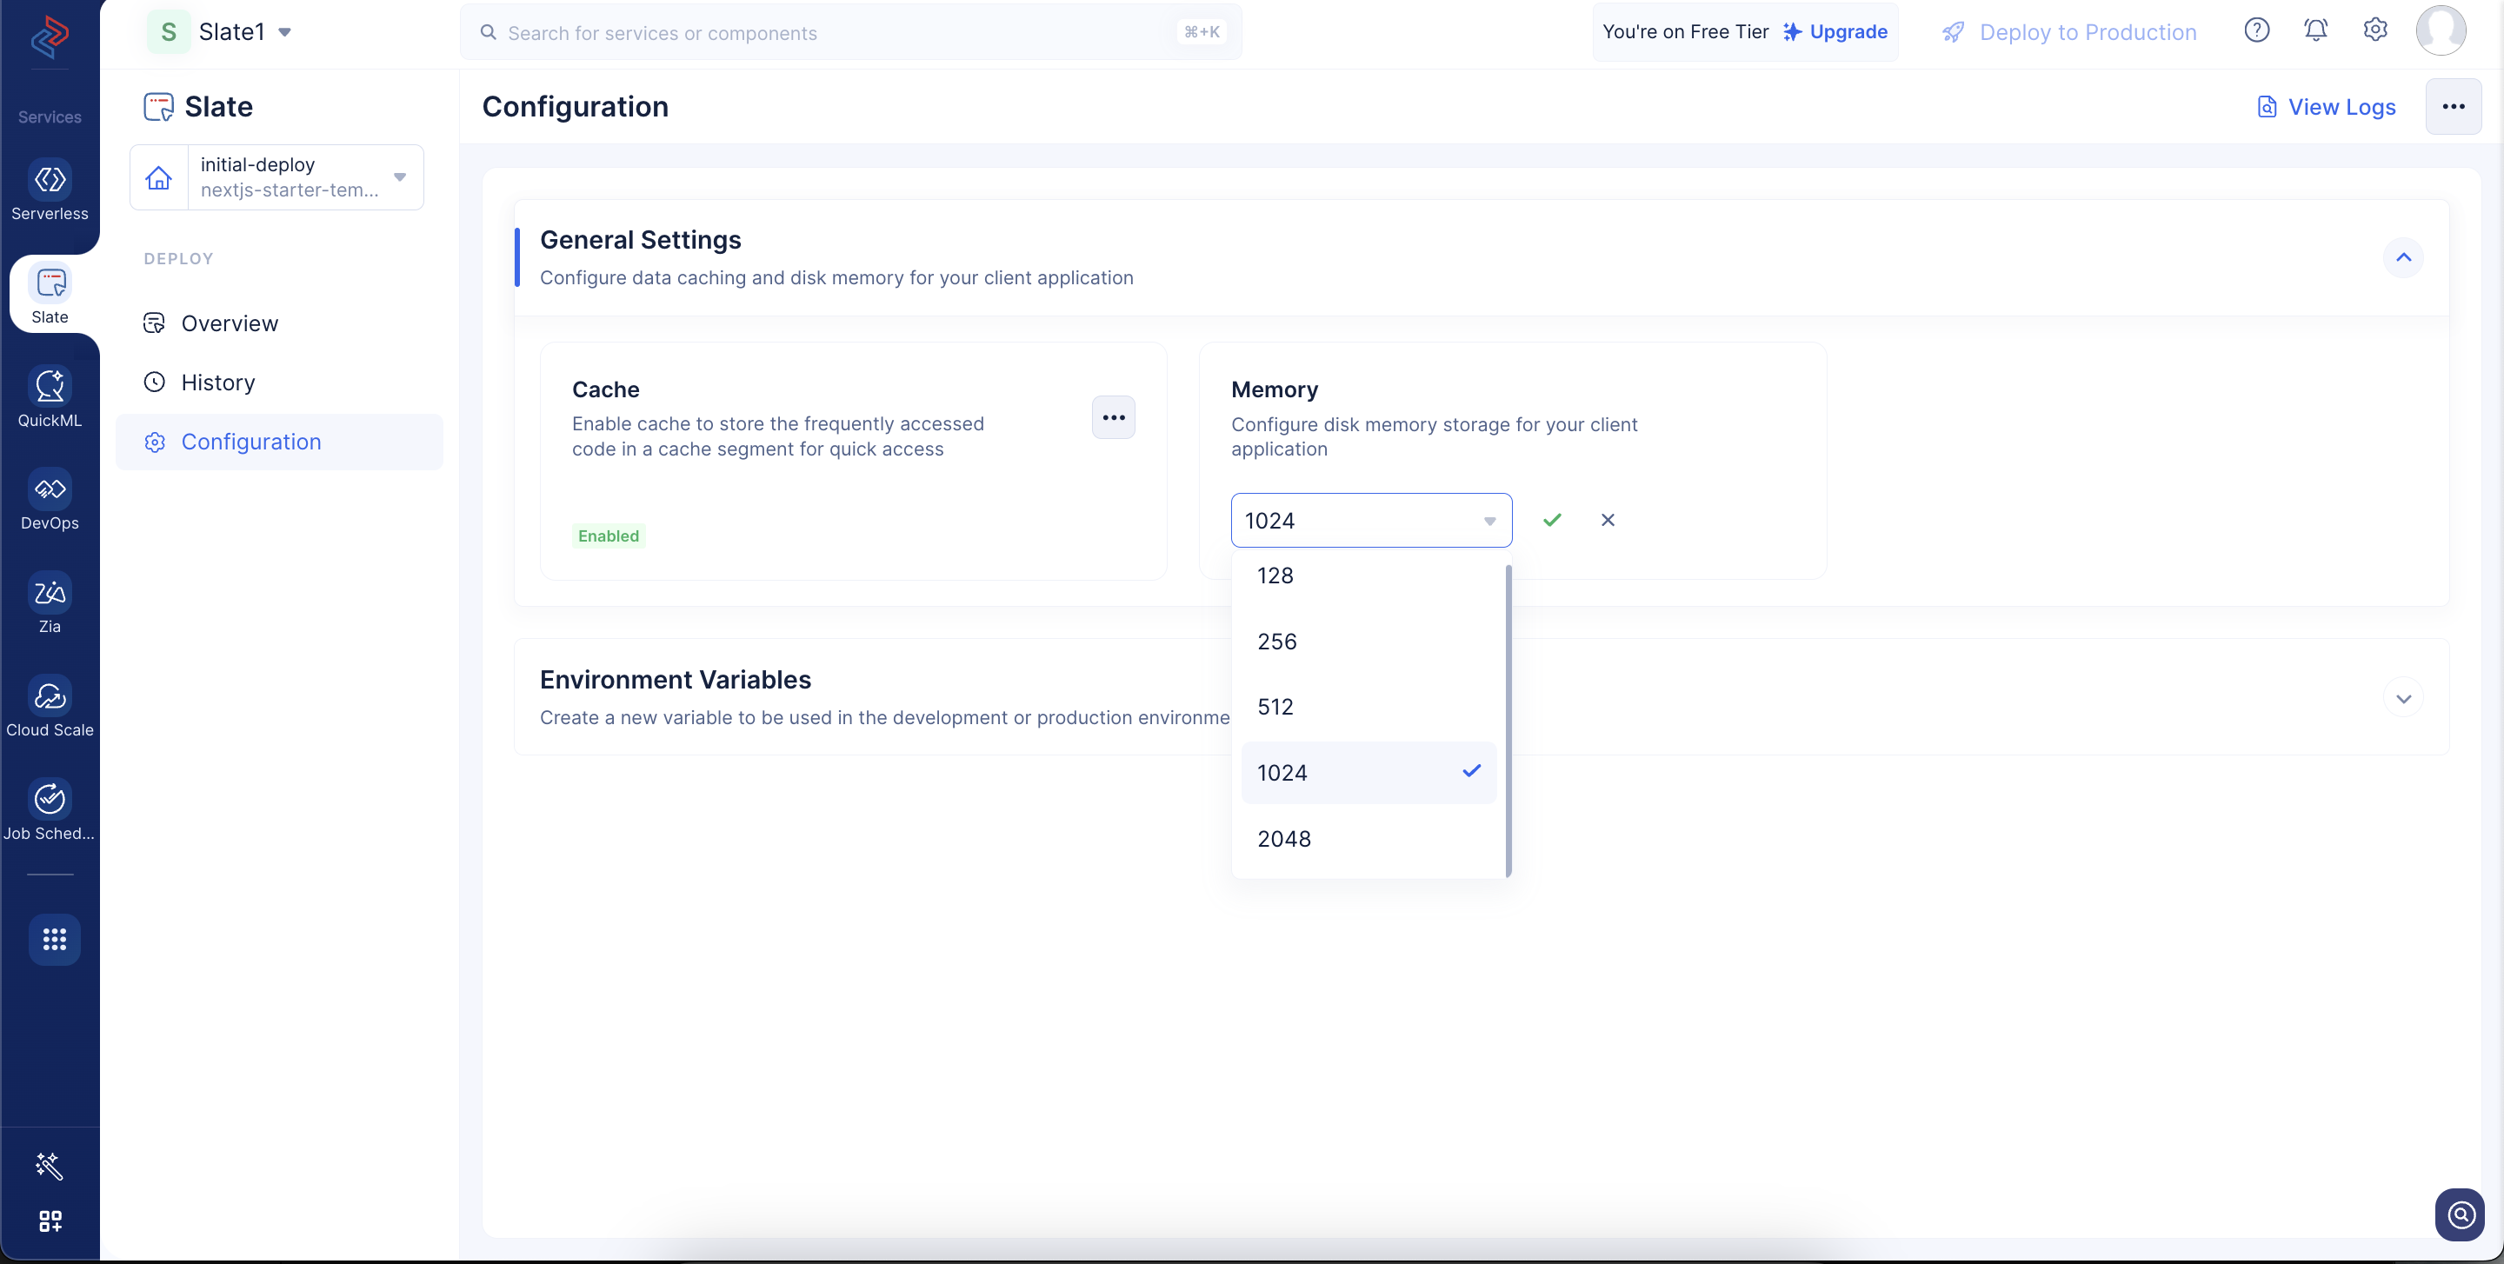Cancel memory edit with X icon
Image resolution: width=2504 pixels, height=1264 pixels.
pyautogui.click(x=1608, y=520)
